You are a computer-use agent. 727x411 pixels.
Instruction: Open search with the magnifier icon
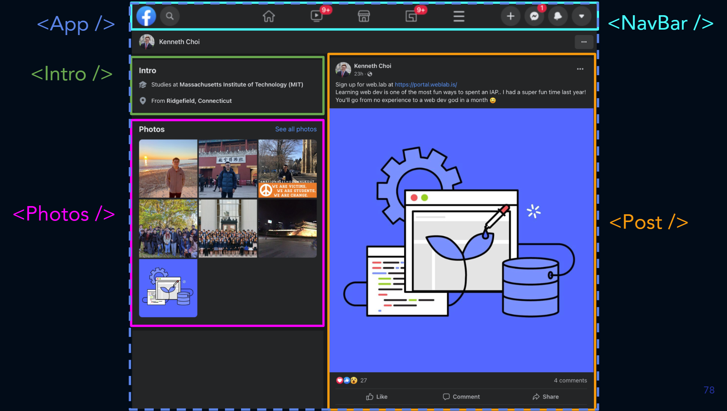click(x=170, y=16)
